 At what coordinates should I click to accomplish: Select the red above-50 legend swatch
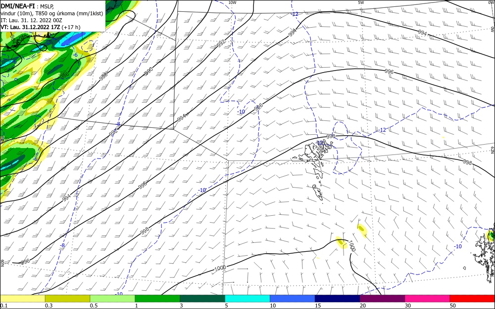tap(472, 299)
